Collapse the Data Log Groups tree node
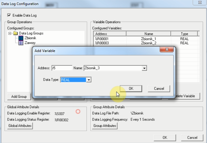The width and height of the screenshot is (207, 143). click(x=10, y=34)
